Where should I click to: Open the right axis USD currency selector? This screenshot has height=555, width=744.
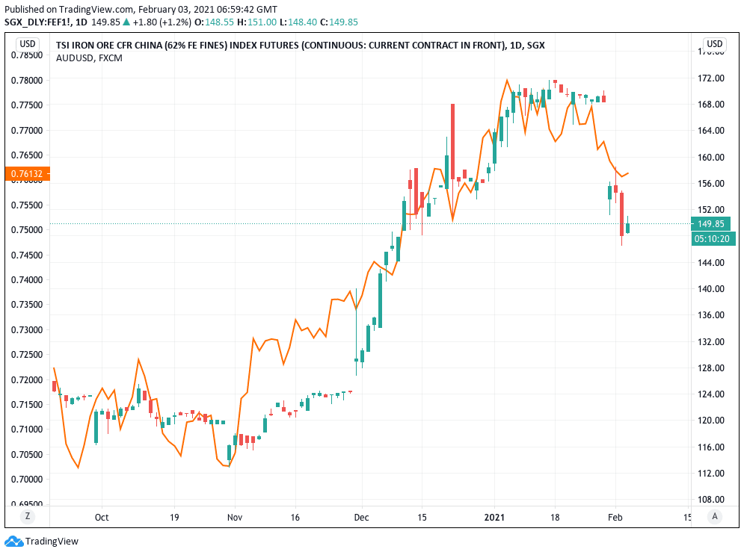pos(715,44)
